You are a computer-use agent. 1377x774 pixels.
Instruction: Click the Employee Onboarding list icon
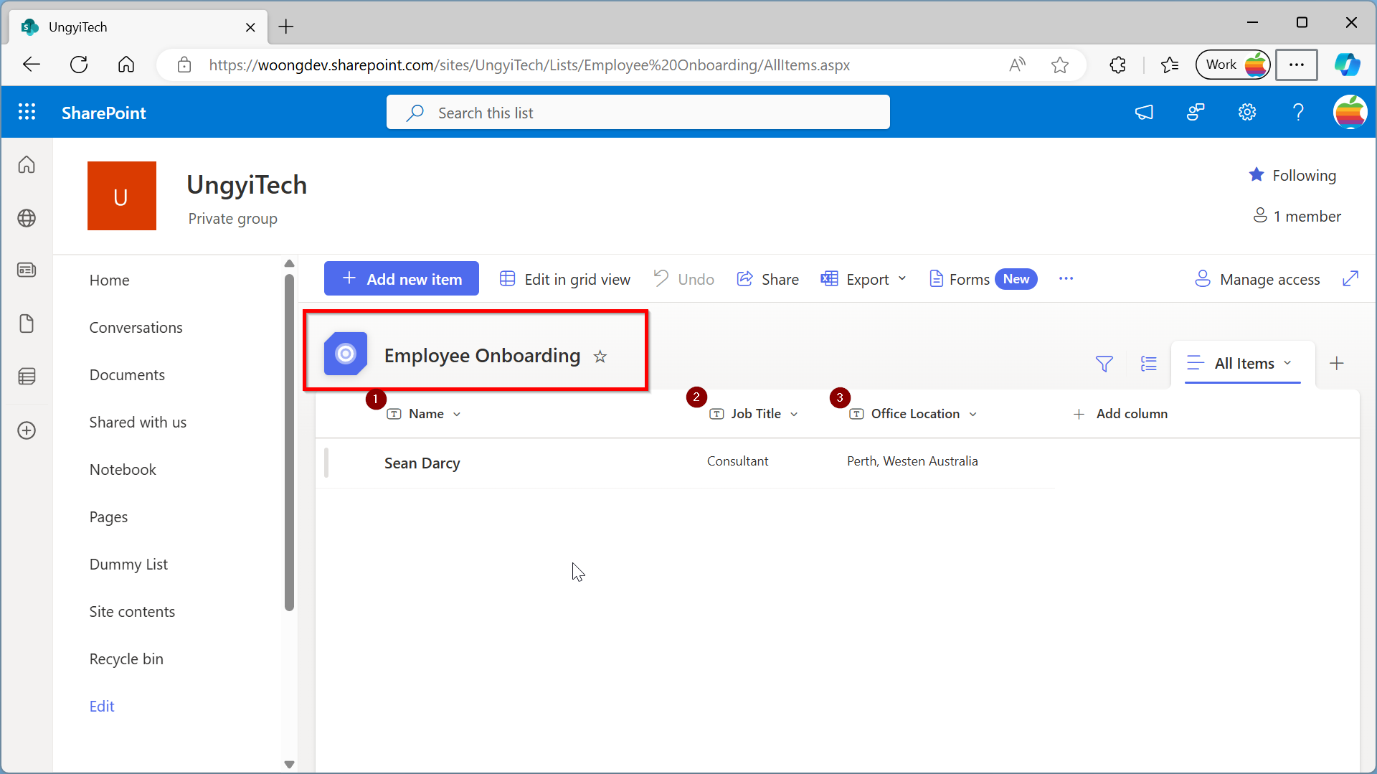click(x=346, y=354)
